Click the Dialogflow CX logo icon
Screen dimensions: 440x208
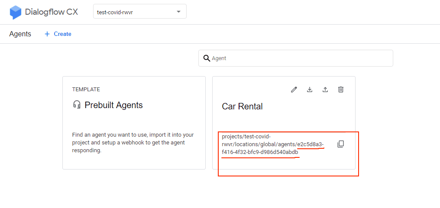coord(16,13)
